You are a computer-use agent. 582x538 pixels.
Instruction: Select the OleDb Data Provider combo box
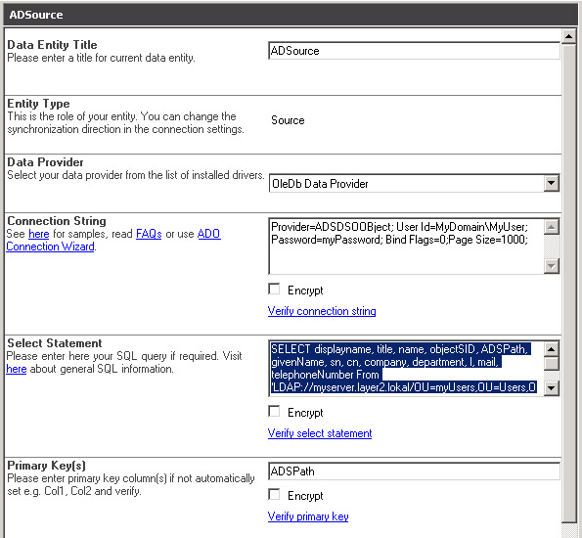click(414, 183)
